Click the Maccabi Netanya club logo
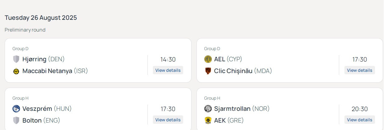This screenshot has height=130, width=384. point(16,71)
